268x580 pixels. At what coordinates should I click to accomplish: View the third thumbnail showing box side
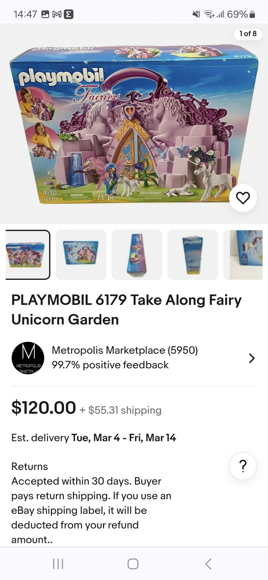coord(137,255)
